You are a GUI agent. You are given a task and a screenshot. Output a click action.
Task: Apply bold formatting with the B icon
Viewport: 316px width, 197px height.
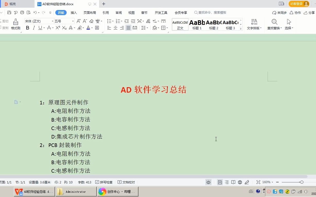pyautogui.click(x=28, y=28)
